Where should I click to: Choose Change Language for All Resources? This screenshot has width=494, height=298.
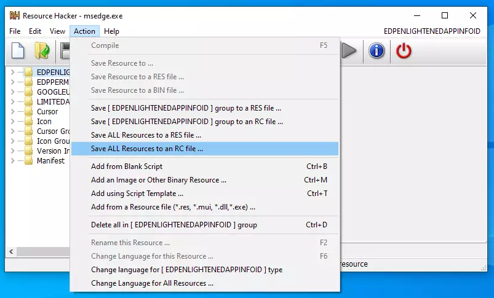[205, 283]
